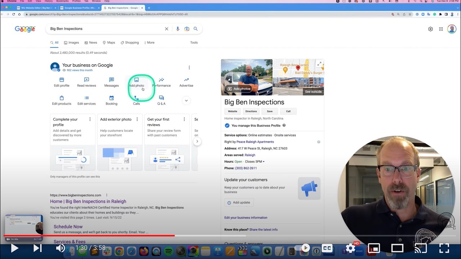Show next suggestion cards arrow

point(197,141)
